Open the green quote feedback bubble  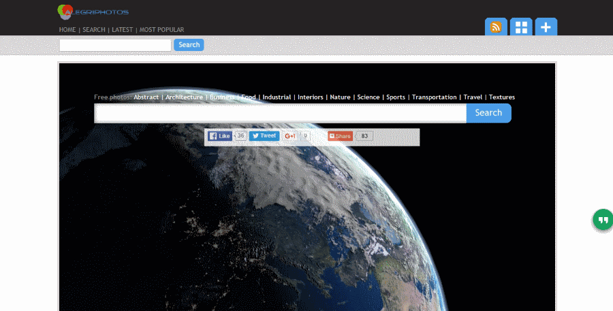click(x=603, y=220)
